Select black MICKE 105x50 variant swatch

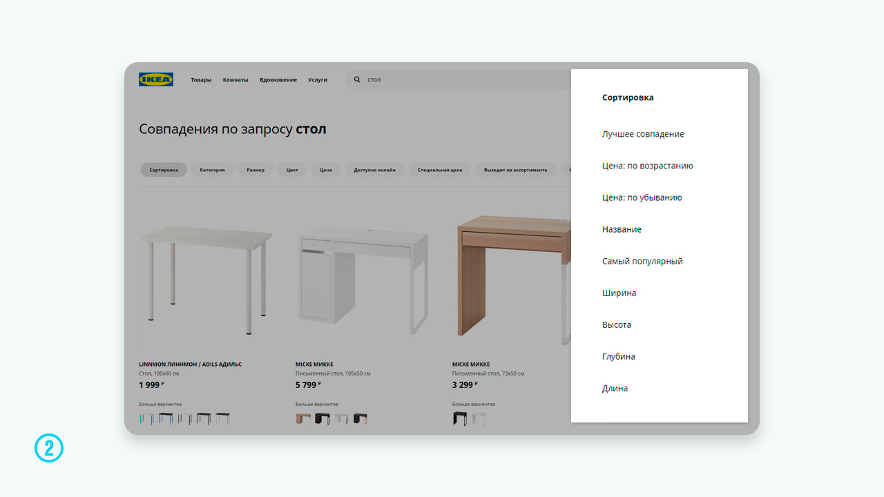(x=323, y=418)
